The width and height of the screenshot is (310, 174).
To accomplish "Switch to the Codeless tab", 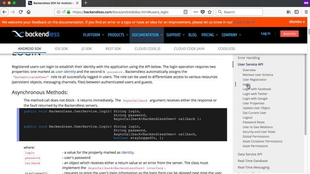I will (226, 48).
